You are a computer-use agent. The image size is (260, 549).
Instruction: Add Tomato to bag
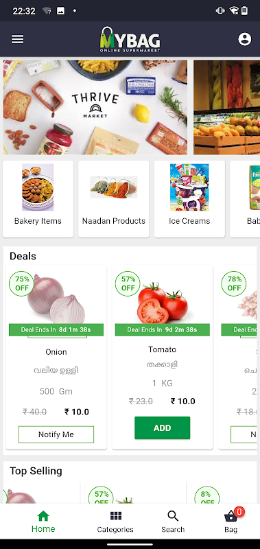click(162, 428)
